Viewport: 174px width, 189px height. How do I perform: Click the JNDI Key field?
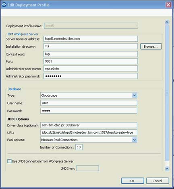[x=88, y=168]
